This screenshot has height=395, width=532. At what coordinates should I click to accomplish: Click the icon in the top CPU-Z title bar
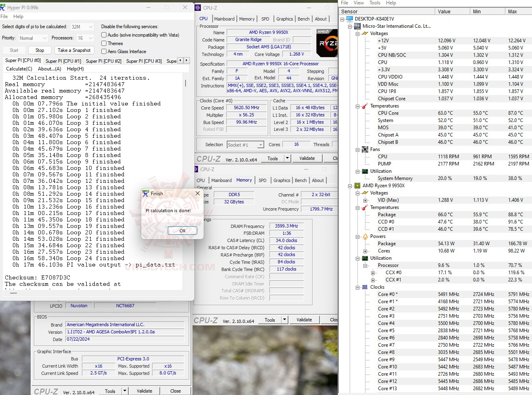[198, 8]
